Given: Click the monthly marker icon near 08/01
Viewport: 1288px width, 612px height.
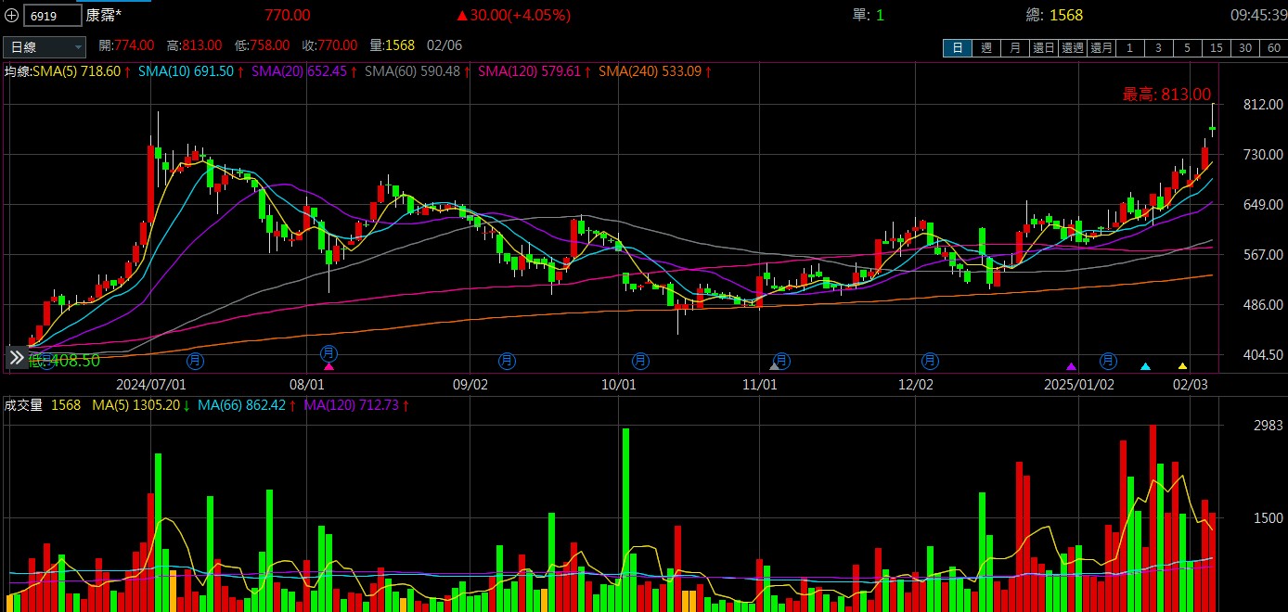Looking at the screenshot, I should tap(328, 353).
